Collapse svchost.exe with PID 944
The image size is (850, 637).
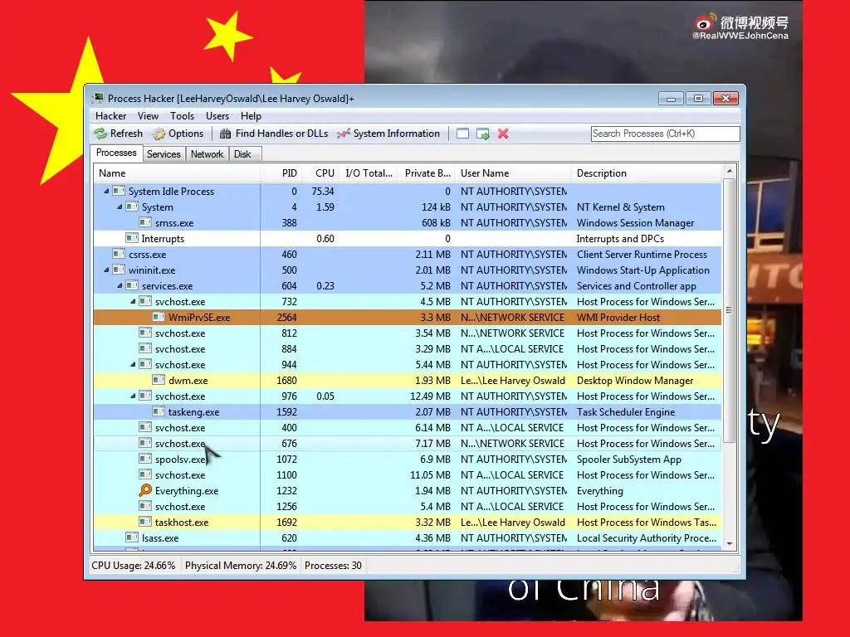133,365
